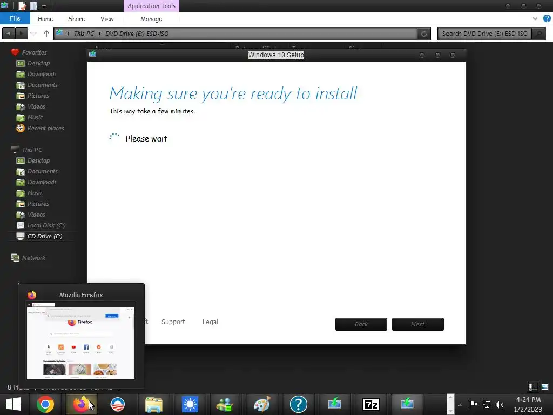The image size is (553, 415).
Task: Open the 7-Zip taskbar icon
Action: (370, 404)
